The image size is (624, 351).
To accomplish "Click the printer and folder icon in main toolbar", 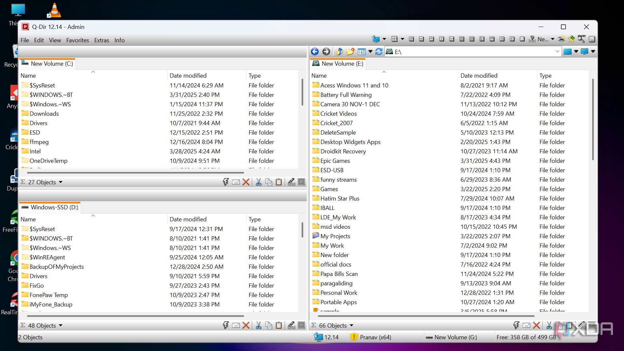I will coord(561,39).
